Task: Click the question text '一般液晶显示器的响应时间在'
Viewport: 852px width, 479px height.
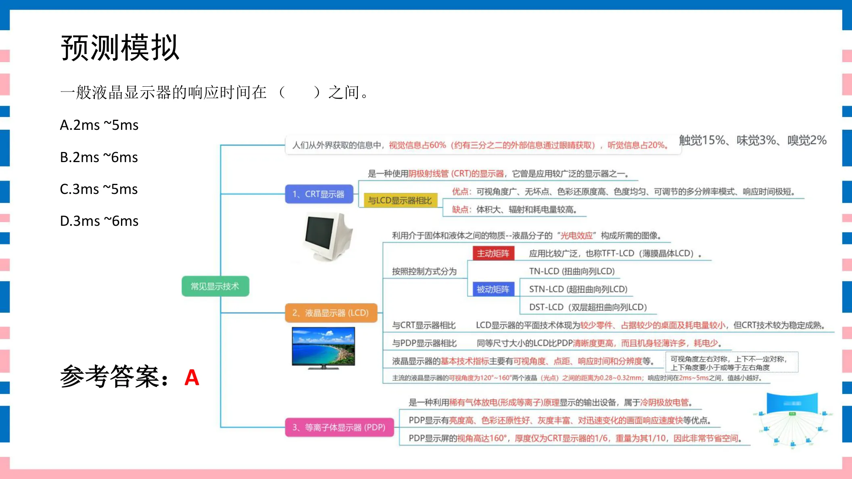Action: pyautogui.click(x=163, y=92)
